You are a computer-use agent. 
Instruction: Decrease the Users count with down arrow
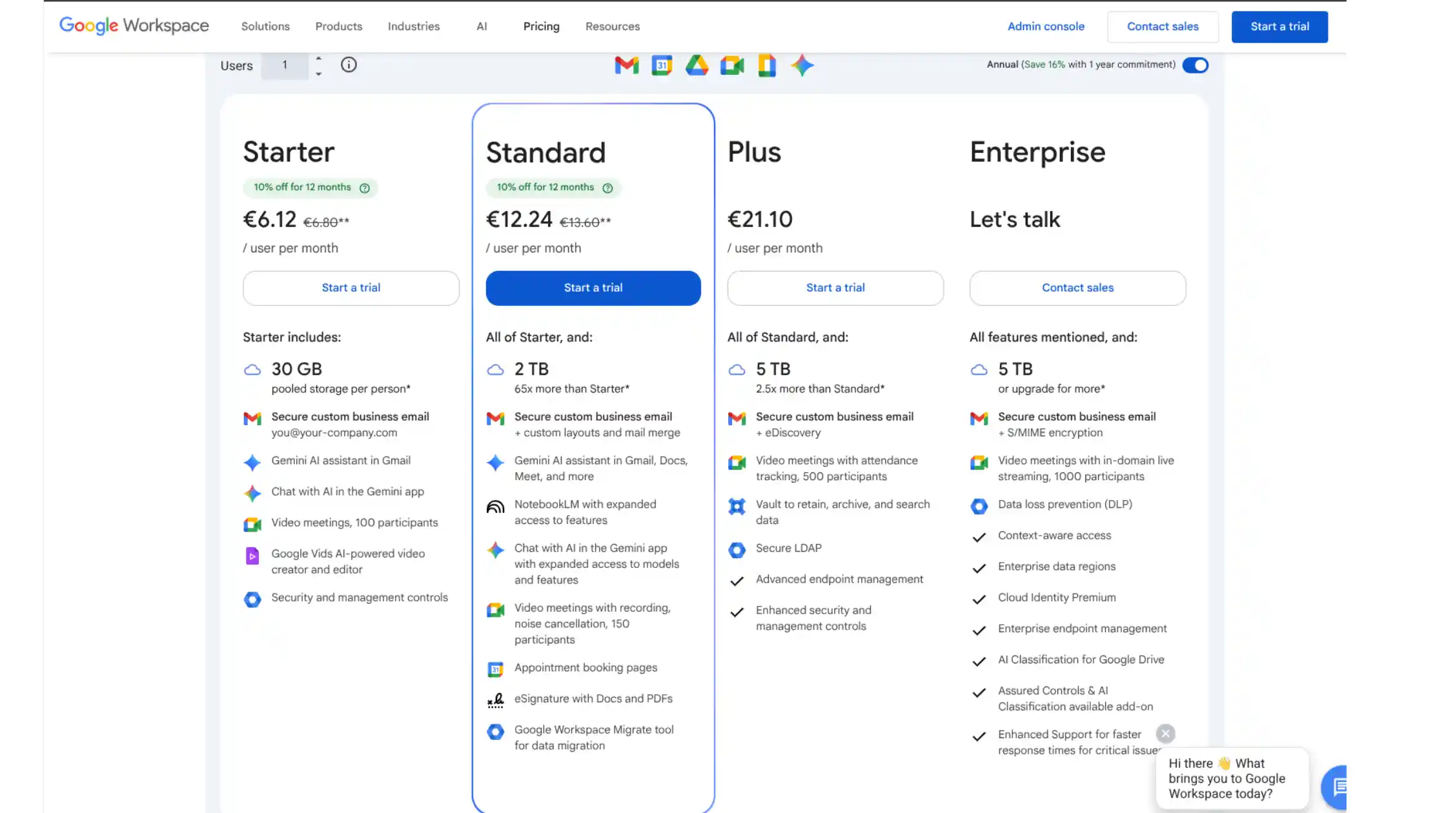[x=318, y=74]
